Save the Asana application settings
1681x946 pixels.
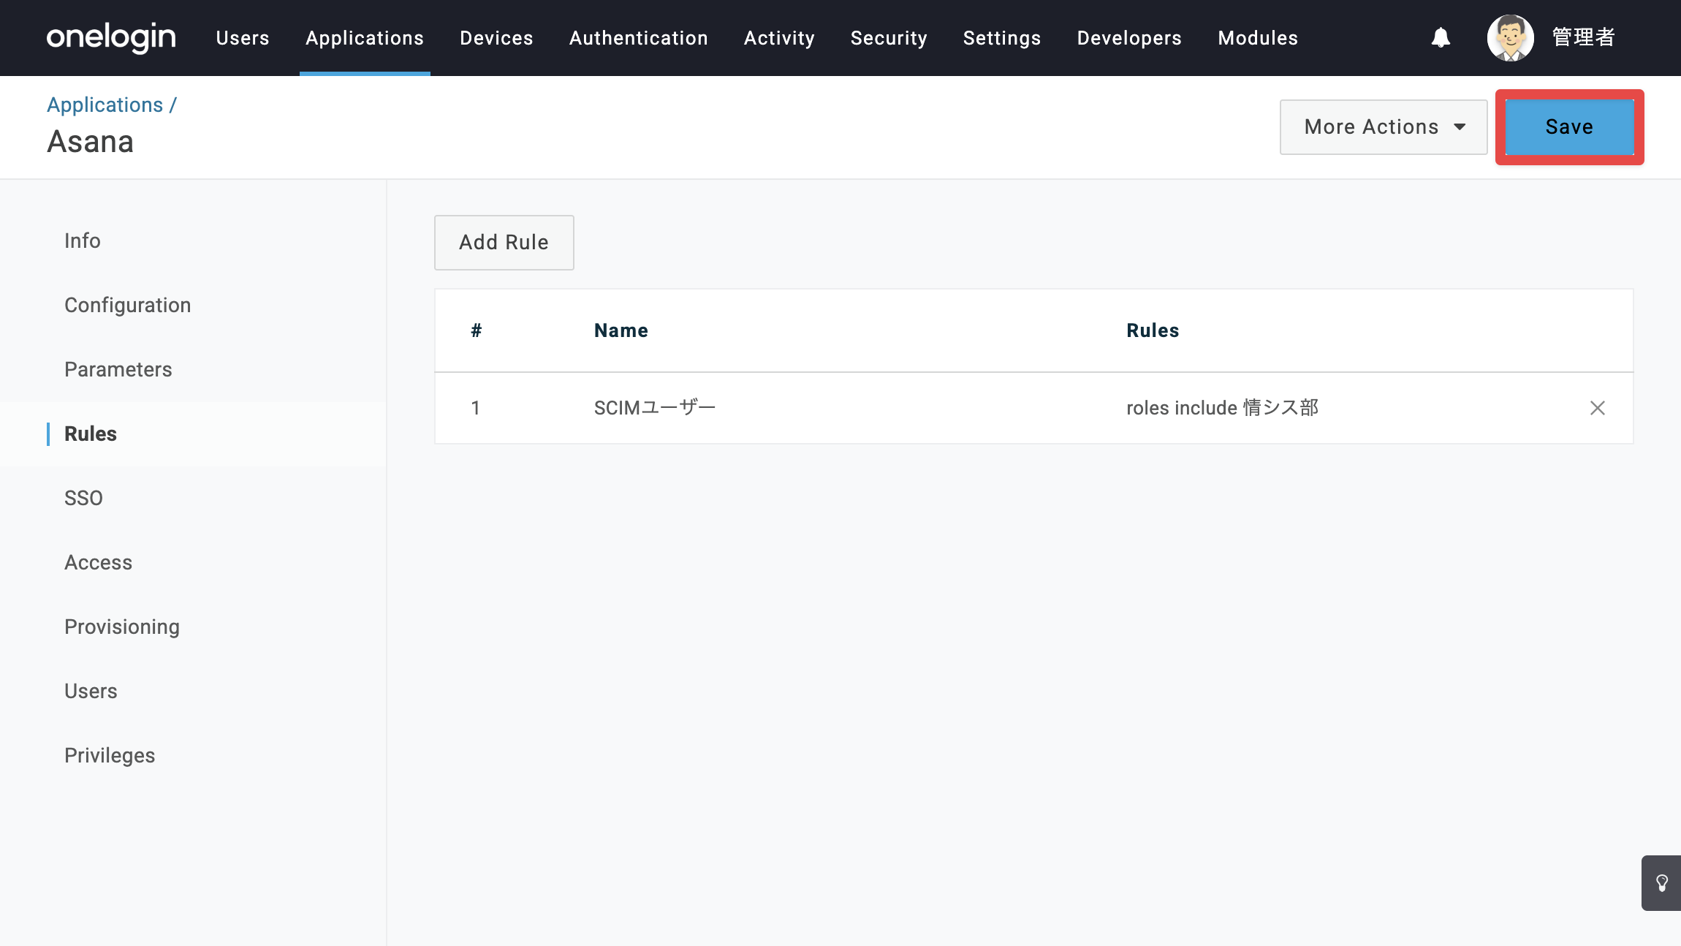[x=1569, y=127]
